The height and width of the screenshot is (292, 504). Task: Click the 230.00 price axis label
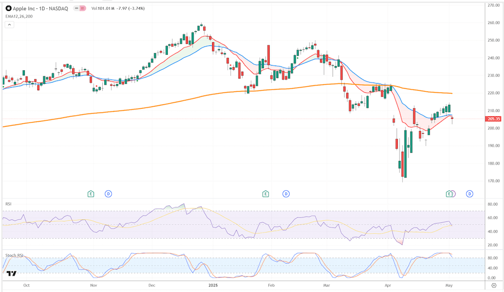(x=493, y=75)
